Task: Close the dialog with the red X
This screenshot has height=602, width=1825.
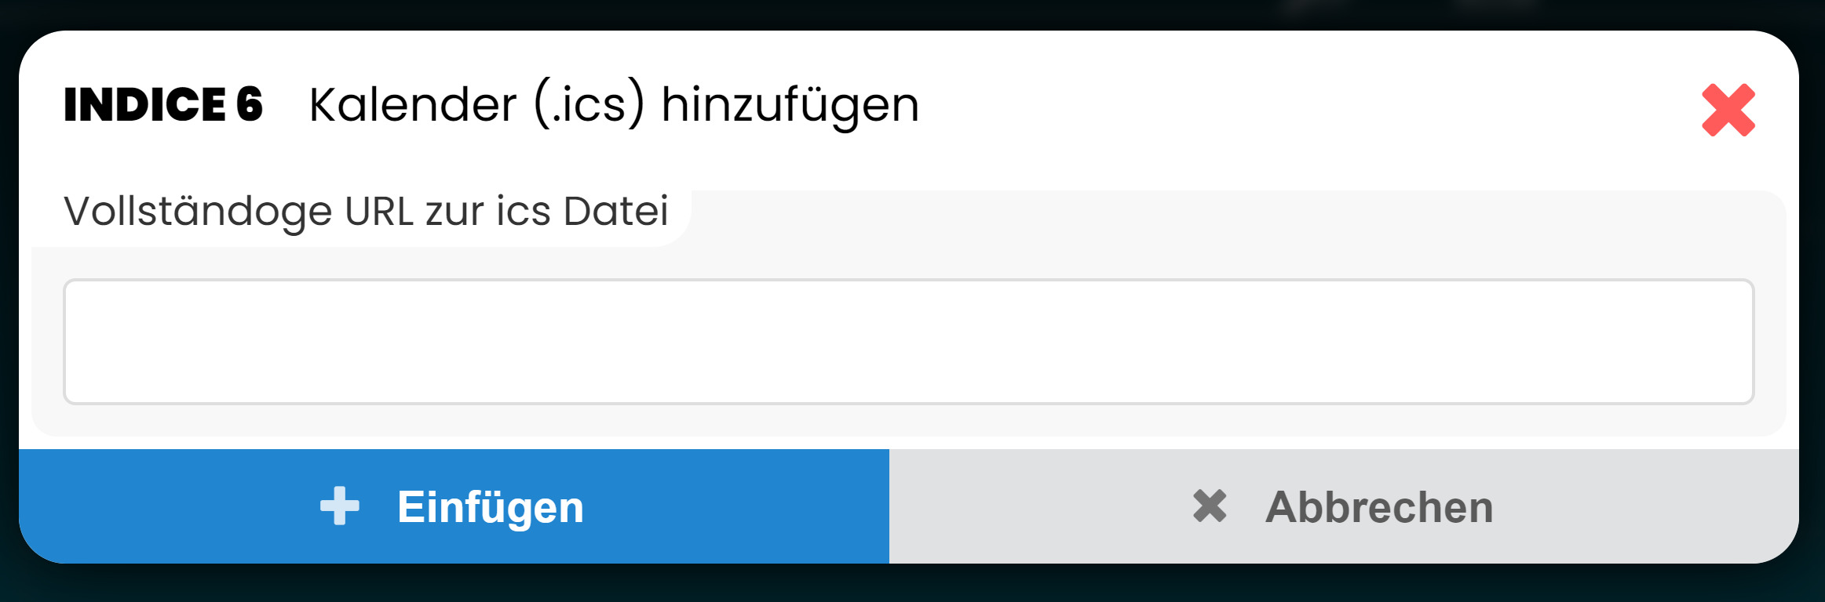Action: pos(1728,110)
